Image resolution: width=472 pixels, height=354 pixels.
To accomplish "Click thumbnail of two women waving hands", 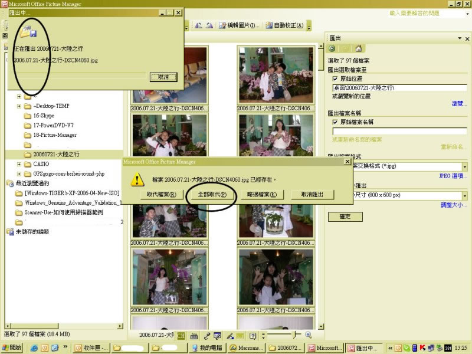I will 276,277.
